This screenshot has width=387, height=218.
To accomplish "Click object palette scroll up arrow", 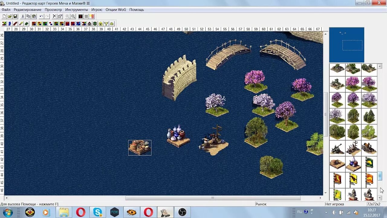I will pyautogui.click(x=380, y=66).
